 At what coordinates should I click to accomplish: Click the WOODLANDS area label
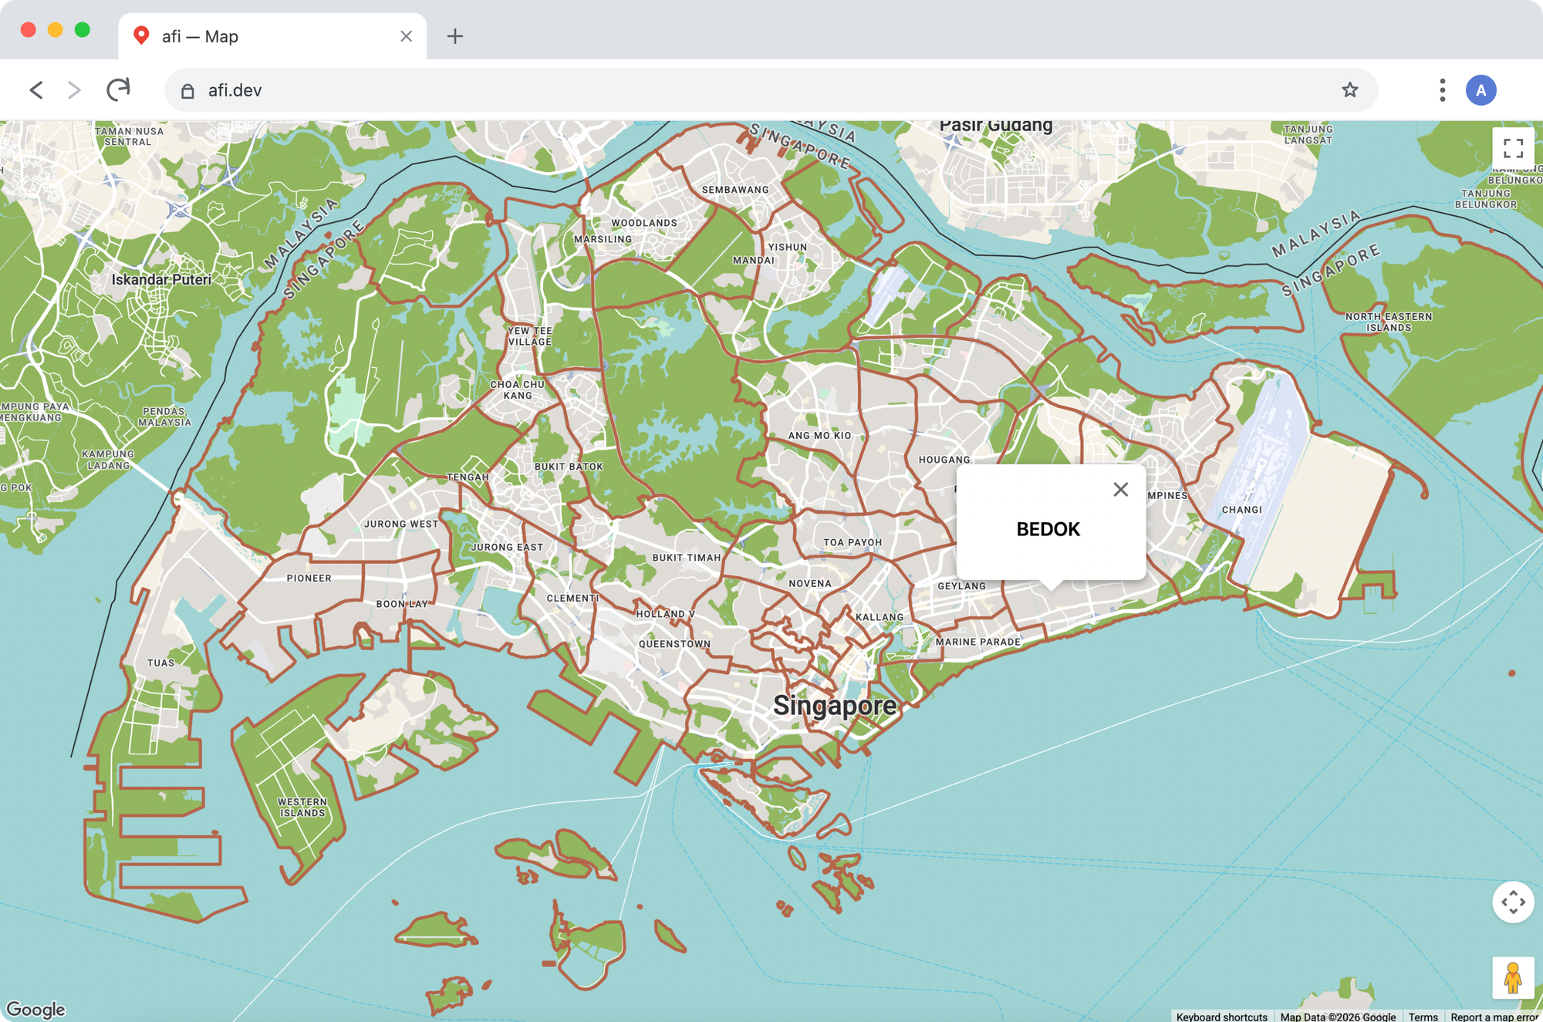click(644, 223)
